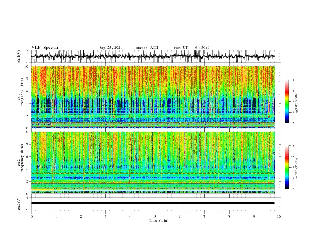
Task: Click the "-7" tick on the upper colorbar
Action: [x=292, y=123]
